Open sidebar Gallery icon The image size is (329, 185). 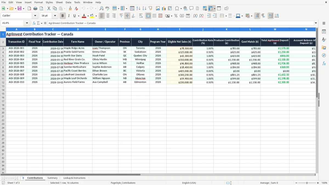pyautogui.click(x=324, y=47)
